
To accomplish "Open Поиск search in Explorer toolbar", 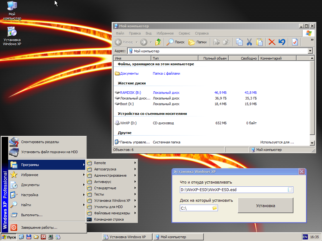I will tap(175, 42).
